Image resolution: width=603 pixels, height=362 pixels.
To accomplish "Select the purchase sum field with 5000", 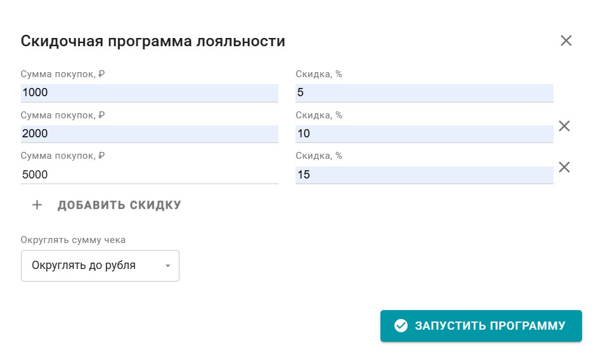I will click(x=149, y=175).
